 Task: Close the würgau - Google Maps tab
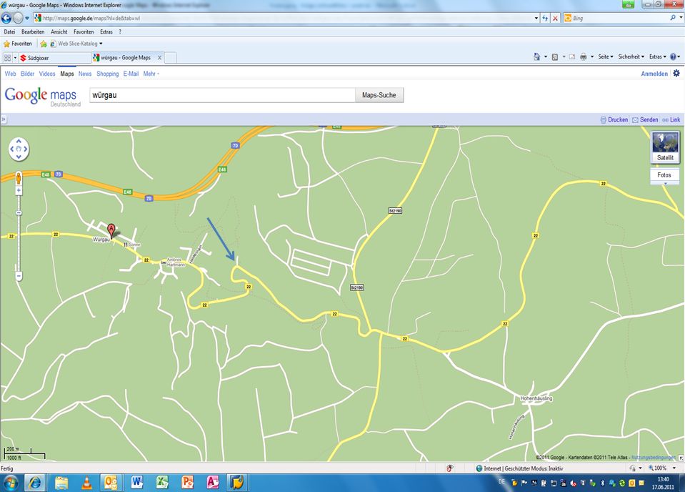[159, 58]
